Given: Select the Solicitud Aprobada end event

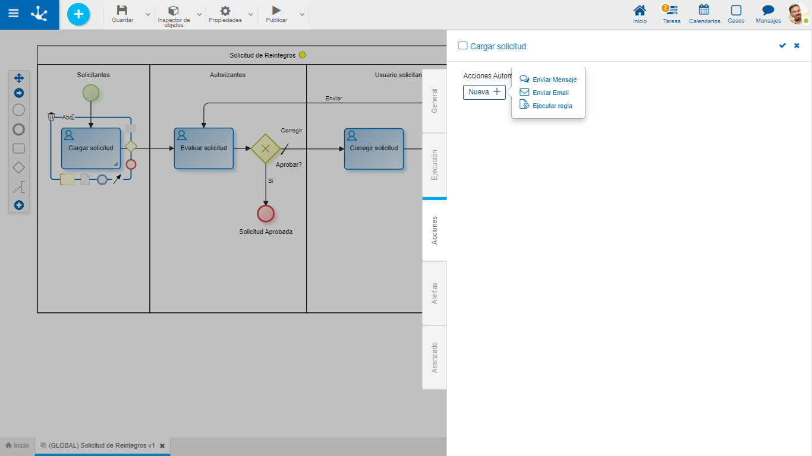Looking at the screenshot, I should 266,214.
